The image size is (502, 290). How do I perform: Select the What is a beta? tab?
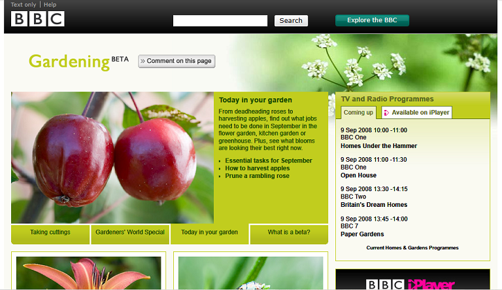coord(289,234)
